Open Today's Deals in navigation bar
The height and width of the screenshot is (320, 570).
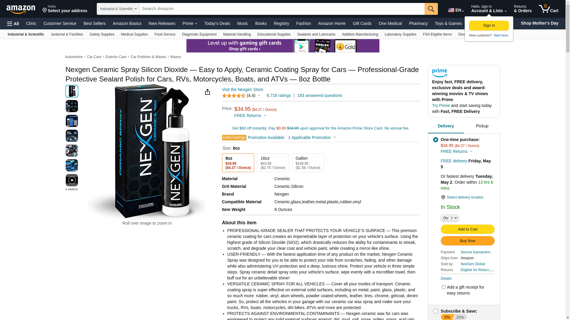point(217,23)
